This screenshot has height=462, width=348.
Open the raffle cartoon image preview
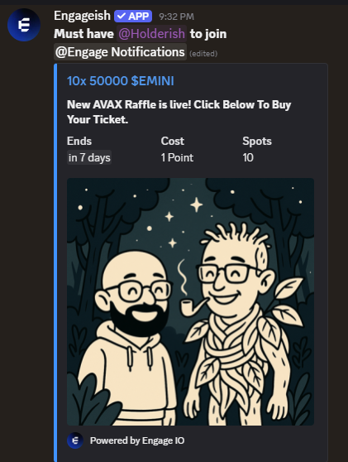coord(190,301)
